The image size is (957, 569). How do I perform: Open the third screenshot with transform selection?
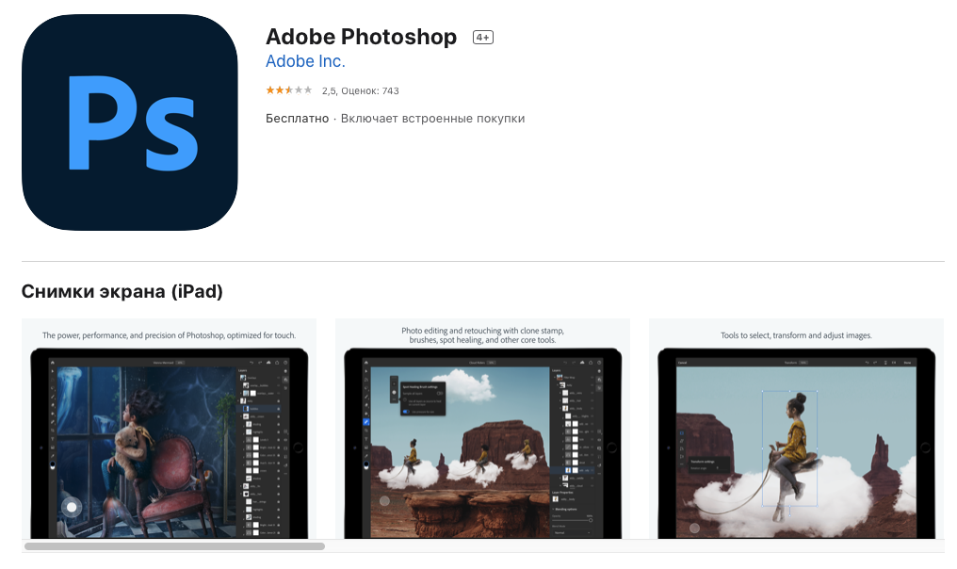(x=797, y=429)
